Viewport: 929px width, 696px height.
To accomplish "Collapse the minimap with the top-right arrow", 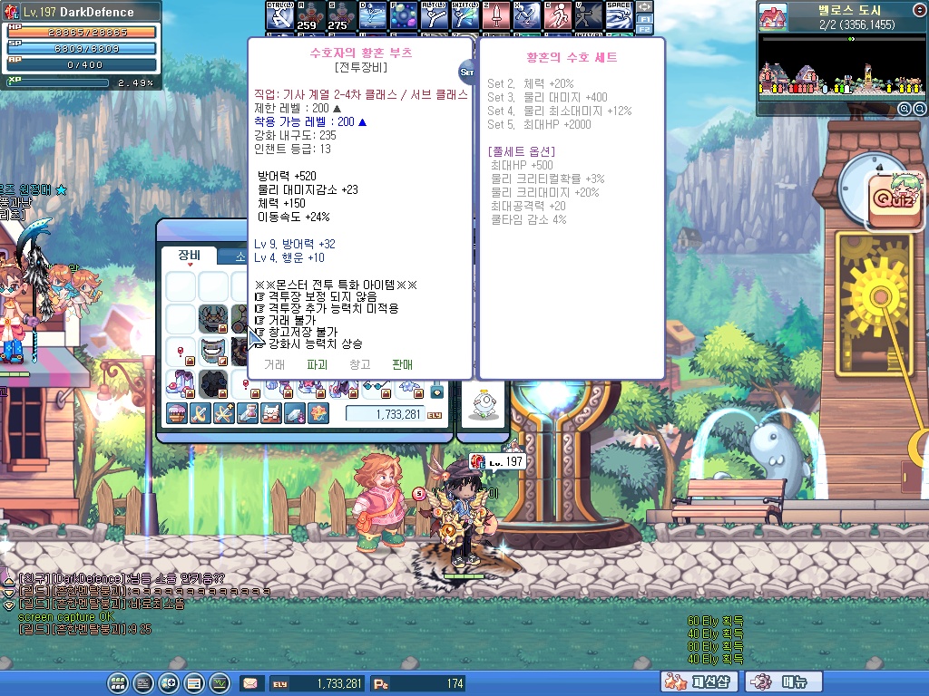I will coord(919,10).
